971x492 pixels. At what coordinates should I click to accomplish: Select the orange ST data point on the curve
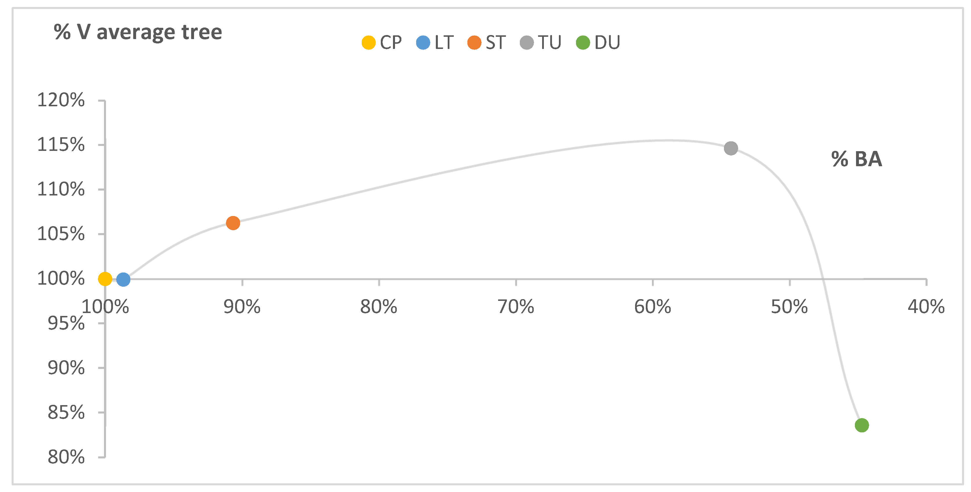pyautogui.click(x=233, y=223)
